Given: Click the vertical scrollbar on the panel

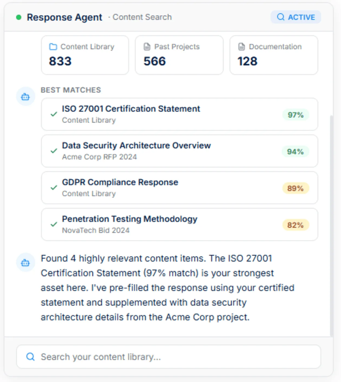Looking at the screenshot, I should pos(331,226).
